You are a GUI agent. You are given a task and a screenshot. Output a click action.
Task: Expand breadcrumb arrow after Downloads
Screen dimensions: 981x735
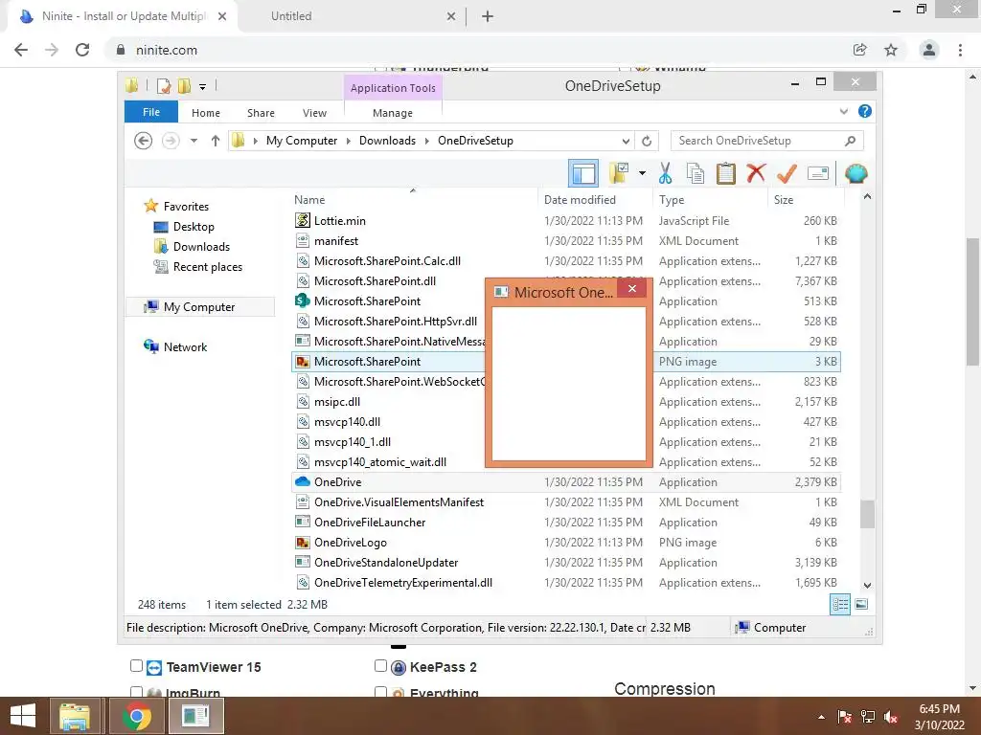(x=426, y=141)
